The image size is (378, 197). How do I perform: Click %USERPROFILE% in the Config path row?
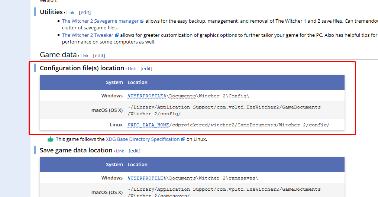coord(147,96)
